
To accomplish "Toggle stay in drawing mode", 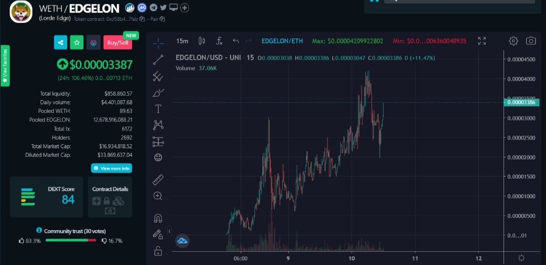I will point(158,234).
